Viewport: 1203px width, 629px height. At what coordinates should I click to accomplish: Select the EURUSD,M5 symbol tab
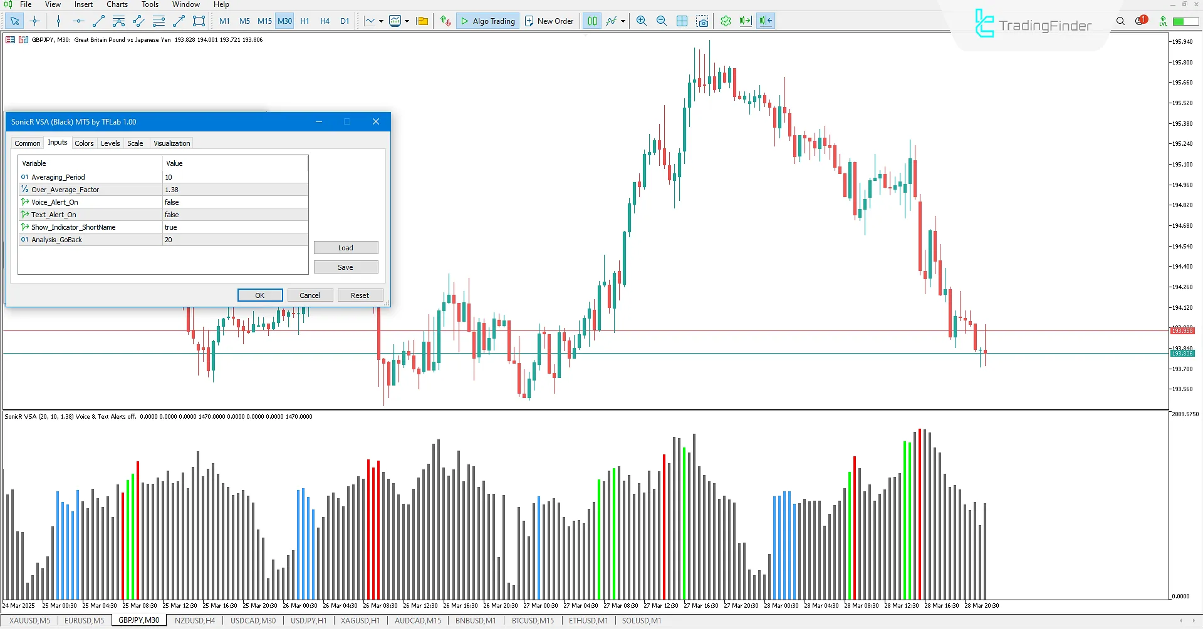[85, 620]
